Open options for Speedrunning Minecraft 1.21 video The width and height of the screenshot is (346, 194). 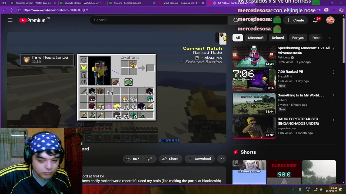(334, 48)
